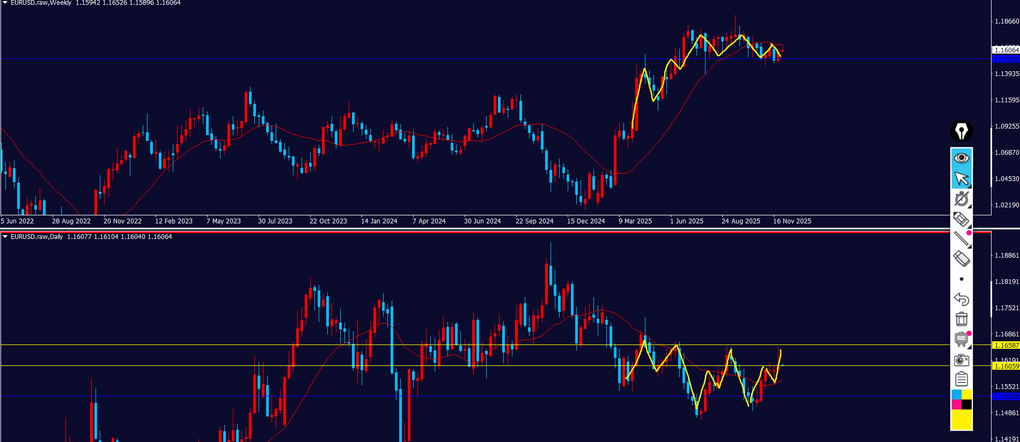Open the Epic Pen logo menu
Screen dimensions: 1020x442
pos(961,131)
